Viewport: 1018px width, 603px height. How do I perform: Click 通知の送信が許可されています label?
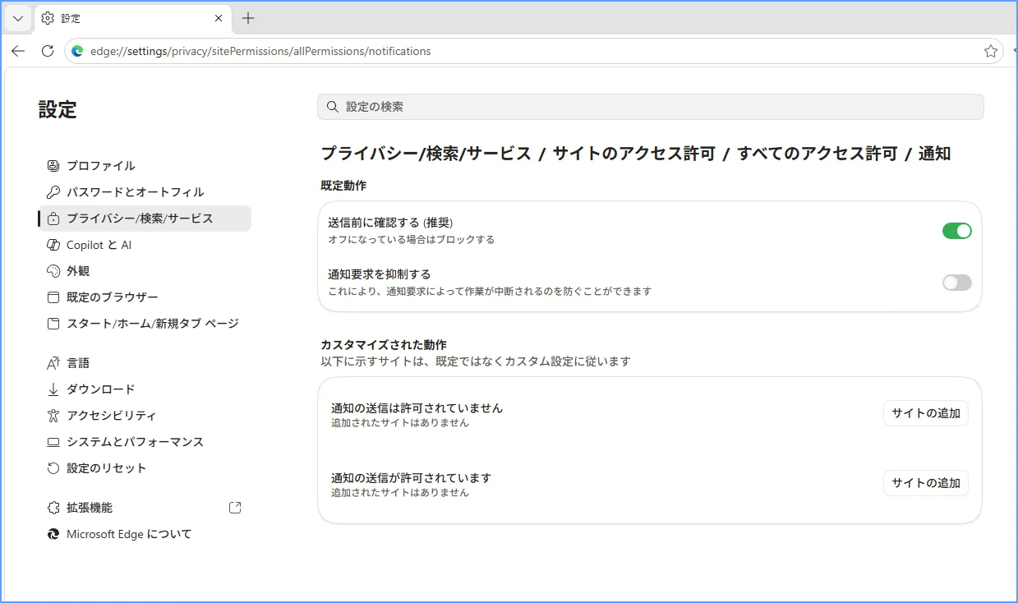(x=412, y=478)
